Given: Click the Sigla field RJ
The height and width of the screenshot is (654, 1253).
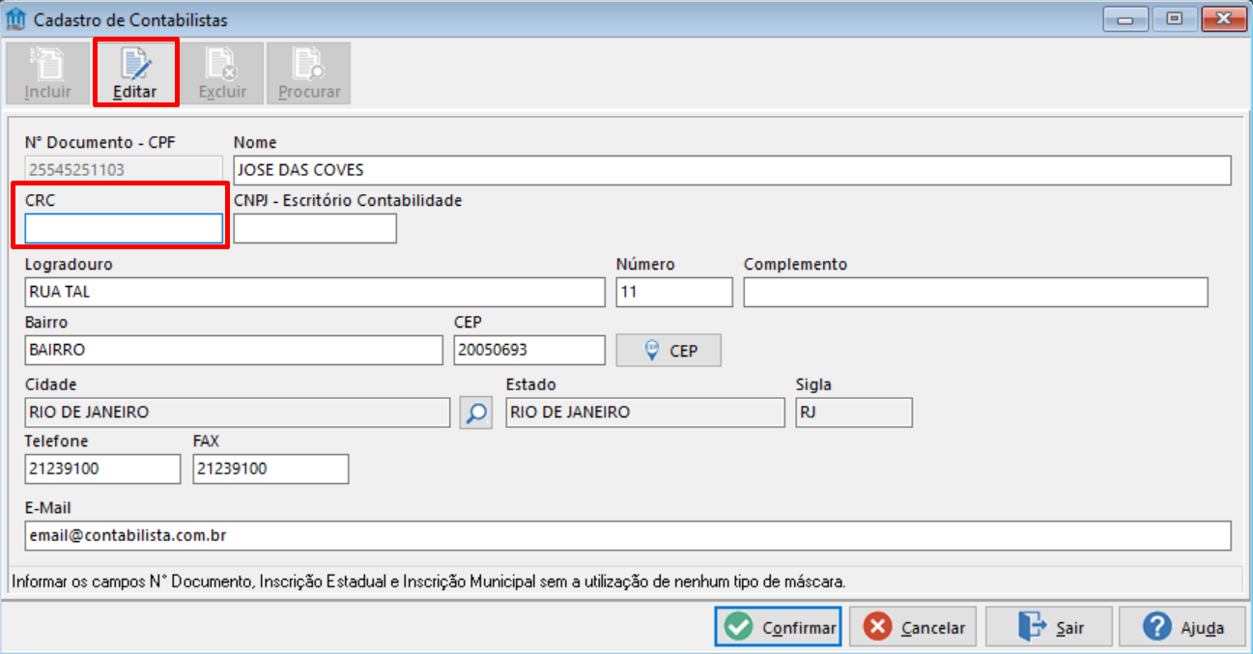Looking at the screenshot, I should tap(854, 412).
